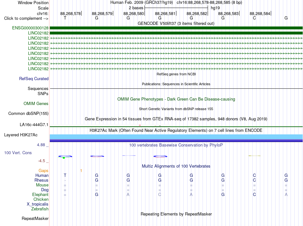Click the Dog alignment row label
Screen dimensions: 303x226
click(45, 190)
